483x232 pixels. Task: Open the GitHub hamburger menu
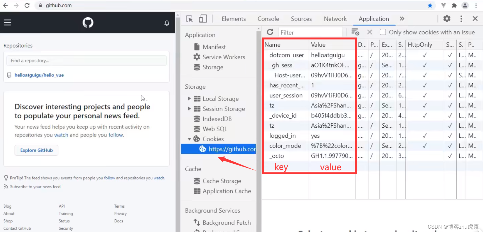[8, 22]
